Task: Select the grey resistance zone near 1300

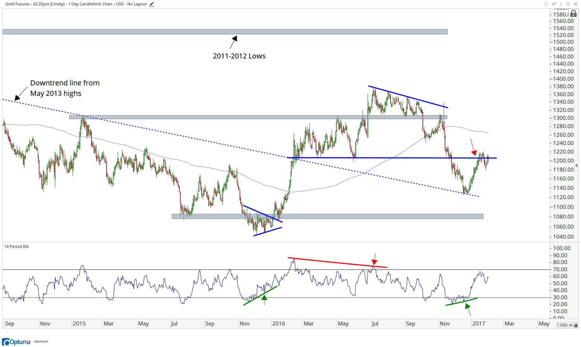Action: pos(258,117)
